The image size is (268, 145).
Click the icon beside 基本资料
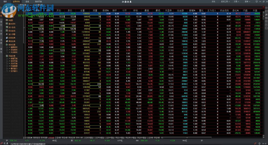(7, 24)
